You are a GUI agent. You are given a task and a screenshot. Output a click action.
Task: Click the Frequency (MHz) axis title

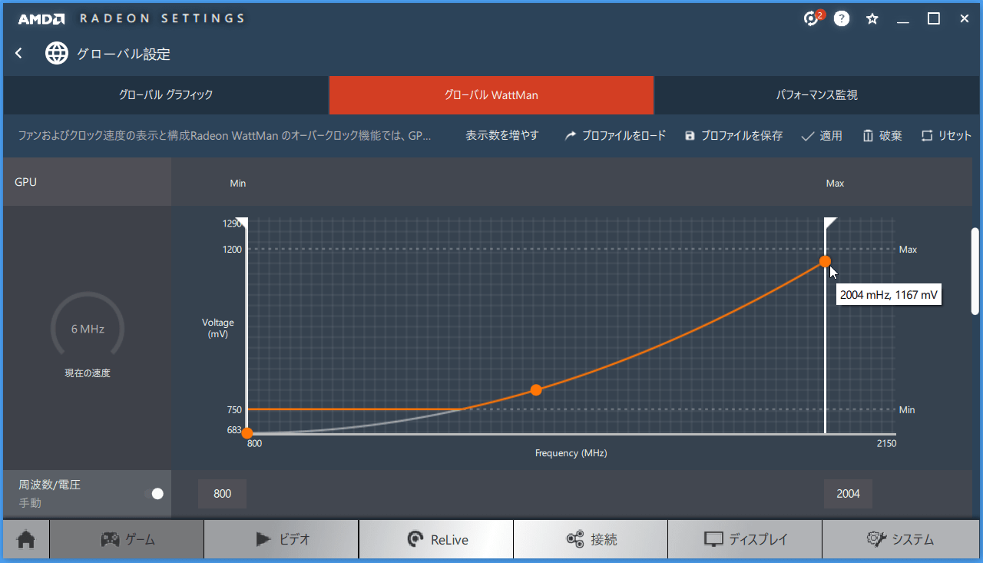(x=571, y=453)
